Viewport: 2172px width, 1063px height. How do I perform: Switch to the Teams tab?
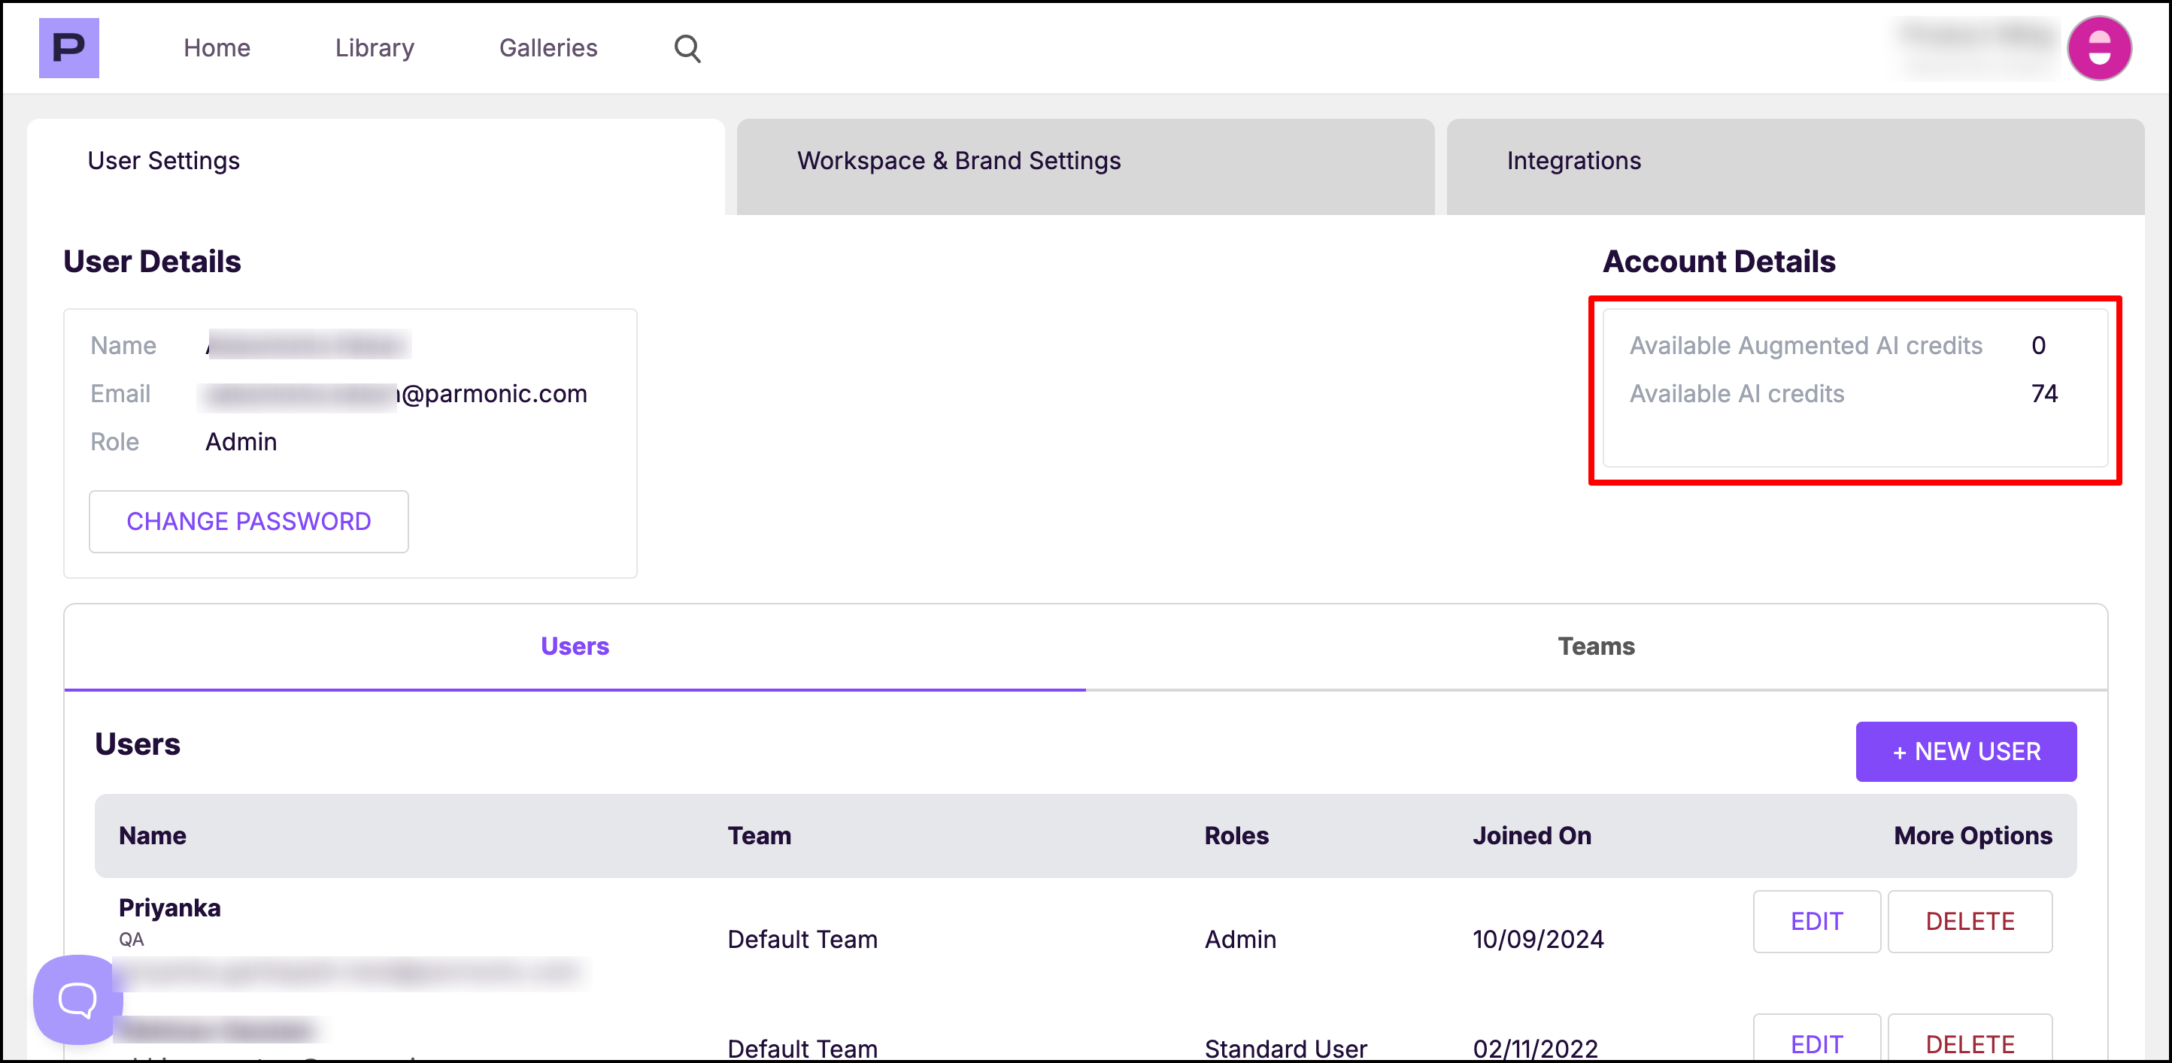(x=1595, y=647)
